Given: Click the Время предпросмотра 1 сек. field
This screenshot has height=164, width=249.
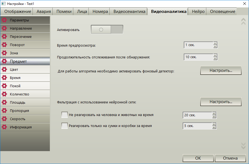Looking at the screenshot, I should coord(199,45).
